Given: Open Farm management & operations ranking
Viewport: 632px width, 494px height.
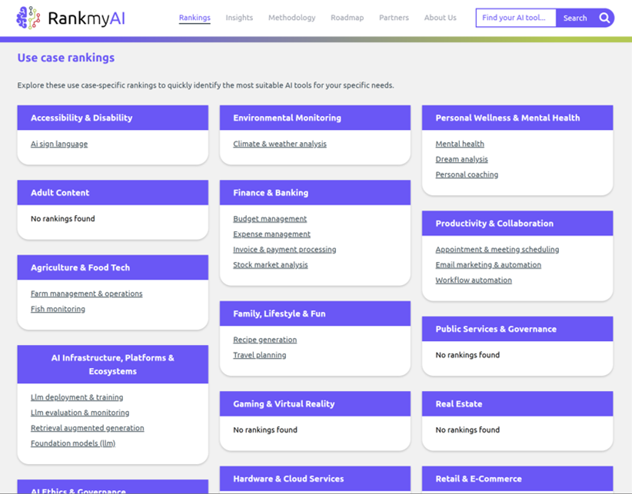Looking at the screenshot, I should click(87, 293).
